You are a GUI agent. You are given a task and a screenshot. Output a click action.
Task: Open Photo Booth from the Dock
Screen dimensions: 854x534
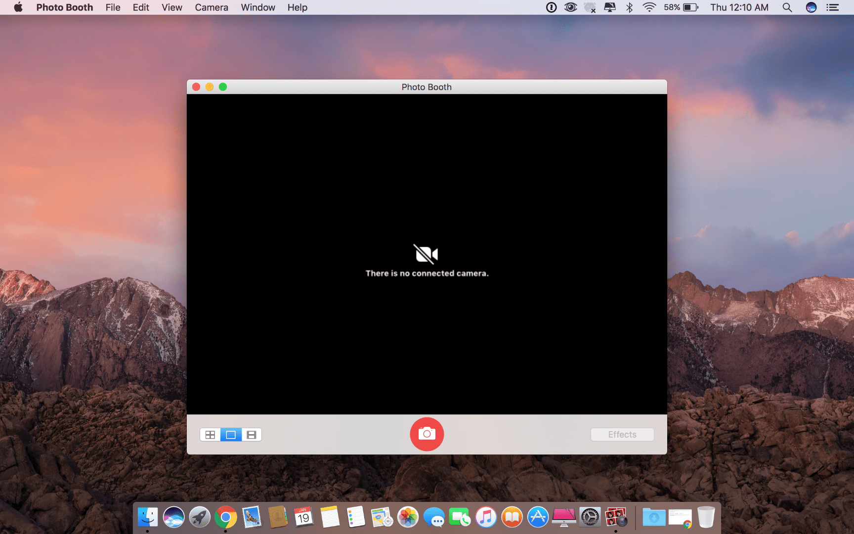pos(616,517)
